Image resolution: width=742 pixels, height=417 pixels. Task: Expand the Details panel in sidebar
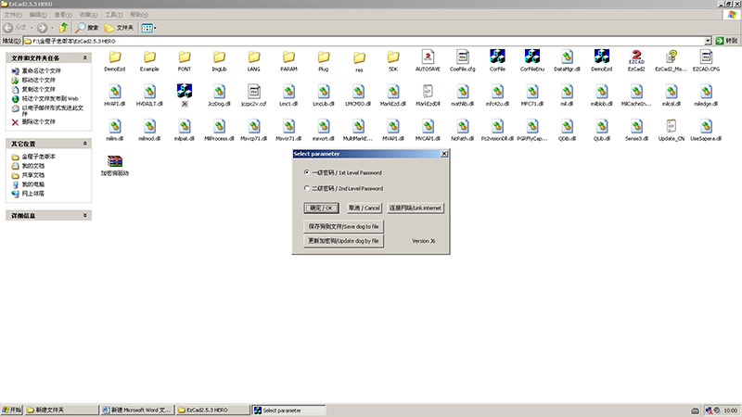coord(86,215)
